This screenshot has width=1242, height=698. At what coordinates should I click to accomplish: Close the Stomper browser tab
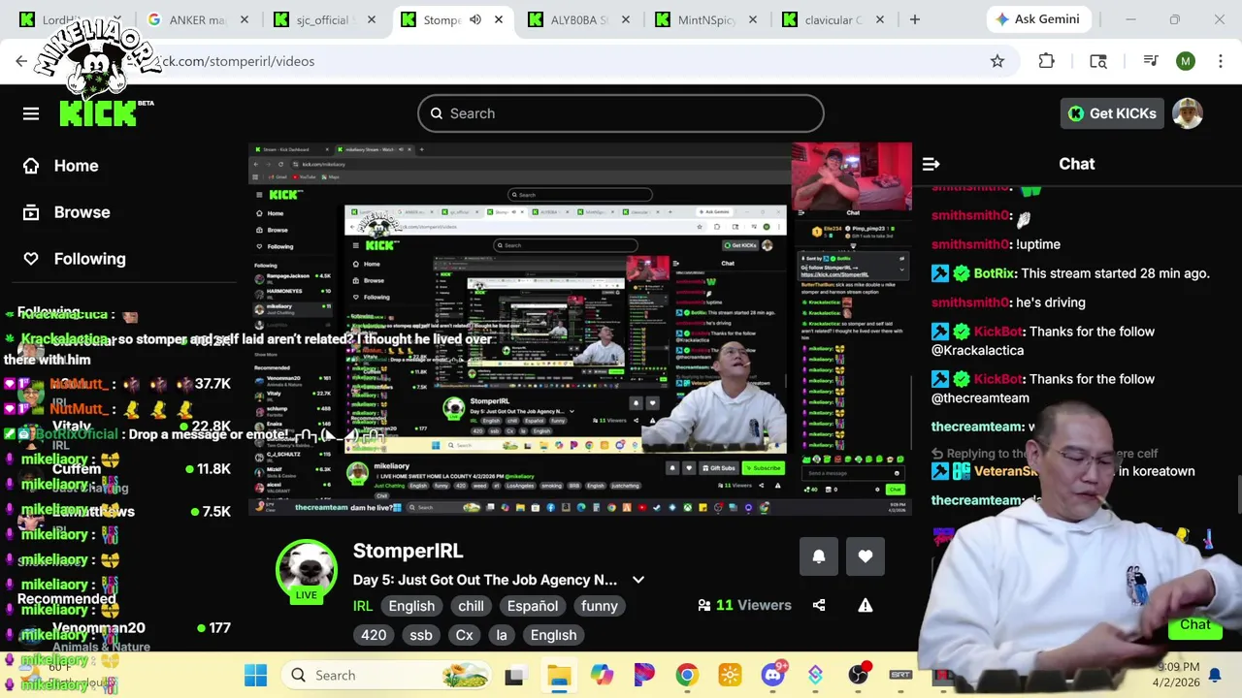[499, 19]
